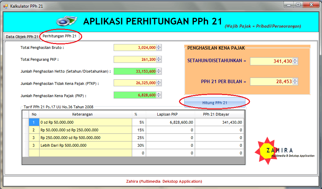Click Total Penghasilan Bruto input field
This screenshot has height=189, width=322.
(x=135, y=48)
